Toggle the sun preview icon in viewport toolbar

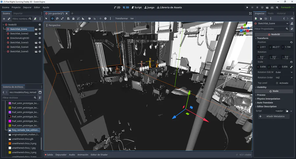[100, 18]
